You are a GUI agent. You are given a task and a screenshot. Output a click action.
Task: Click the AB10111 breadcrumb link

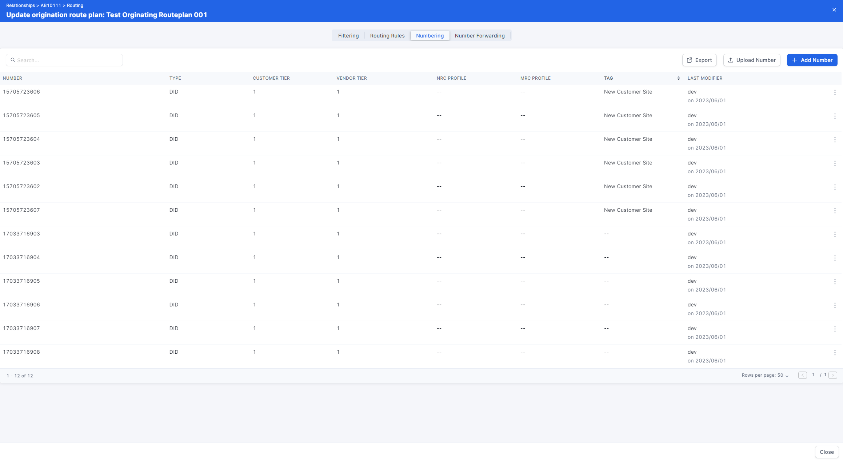(51, 5)
